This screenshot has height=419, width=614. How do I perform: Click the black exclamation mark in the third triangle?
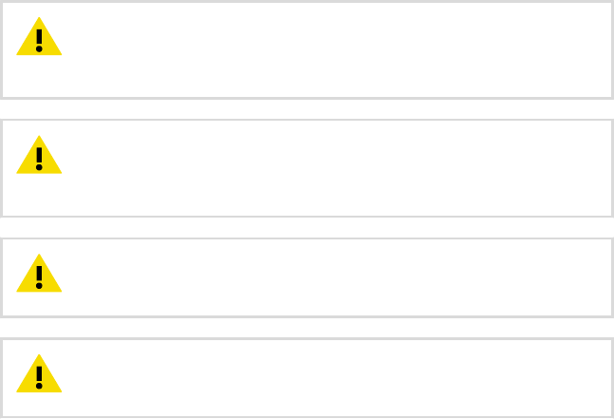(39, 277)
